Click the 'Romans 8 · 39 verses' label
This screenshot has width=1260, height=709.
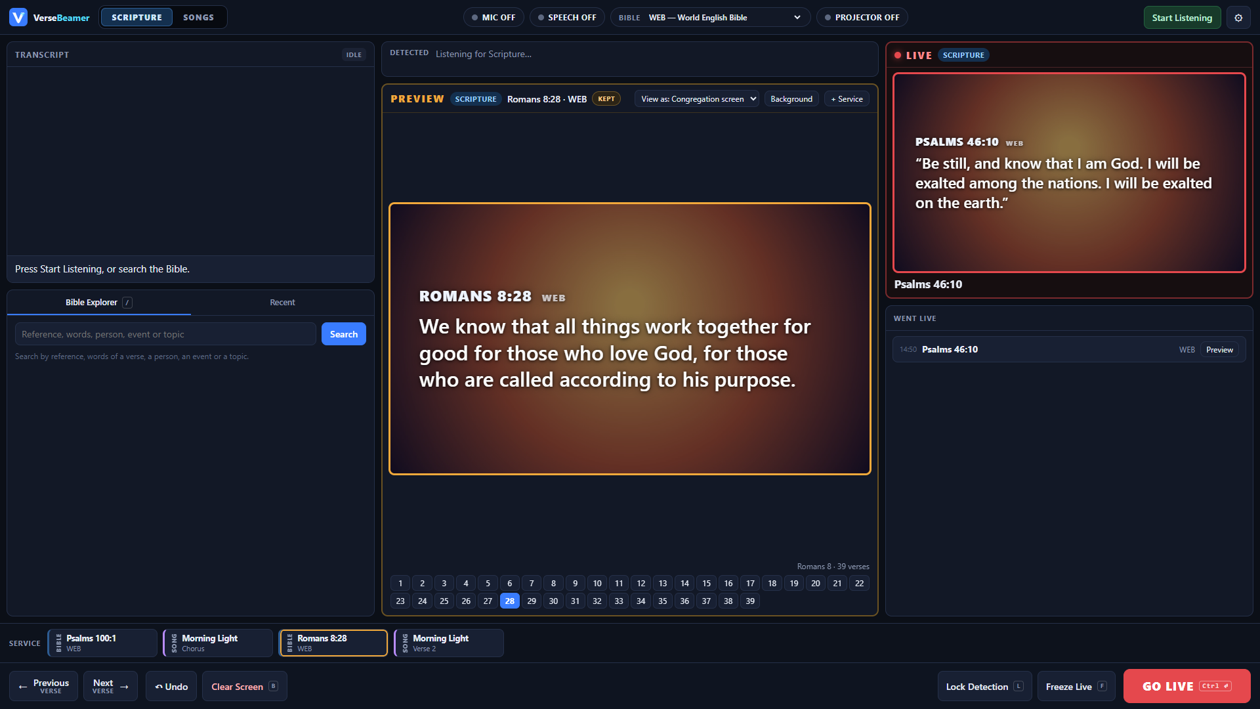tap(833, 567)
